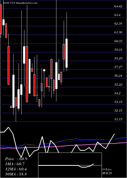Image resolution: width=127 pixels, height=178 pixels.
Task: Click the 50MA : 58.8 readout
Action: (16, 174)
